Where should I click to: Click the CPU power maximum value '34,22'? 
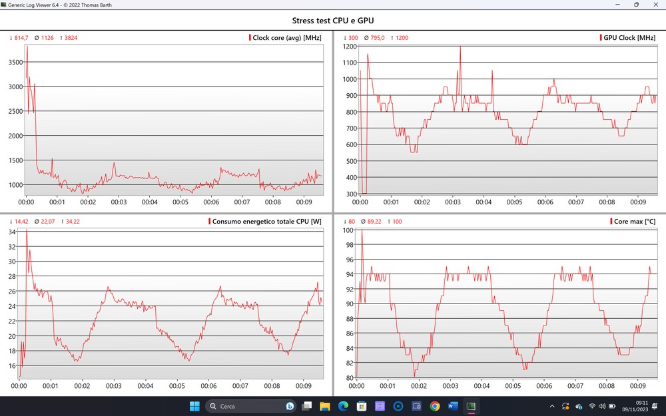(73, 222)
